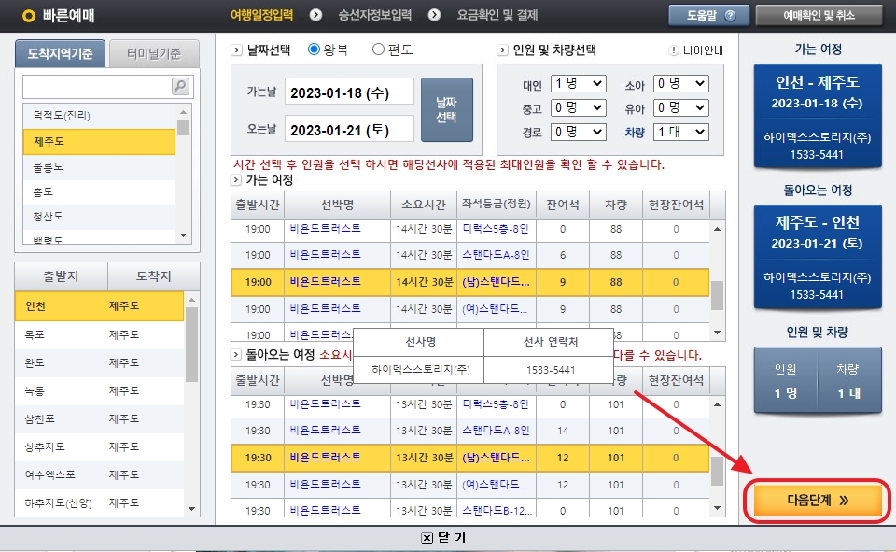Open the 소아 child count dropdown
This screenshot has height=552, width=896.
(x=681, y=83)
